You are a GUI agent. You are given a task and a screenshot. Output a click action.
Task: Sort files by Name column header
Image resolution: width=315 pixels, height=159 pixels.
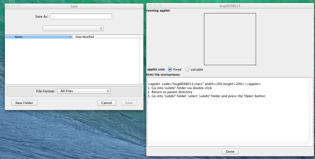pyautogui.click(x=38, y=37)
